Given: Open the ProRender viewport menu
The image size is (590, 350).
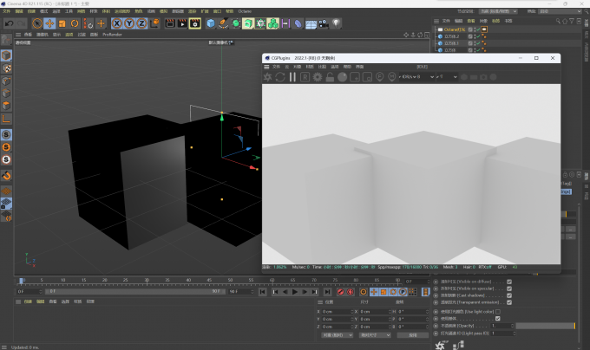Looking at the screenshot, I should (x=112, y=35).
